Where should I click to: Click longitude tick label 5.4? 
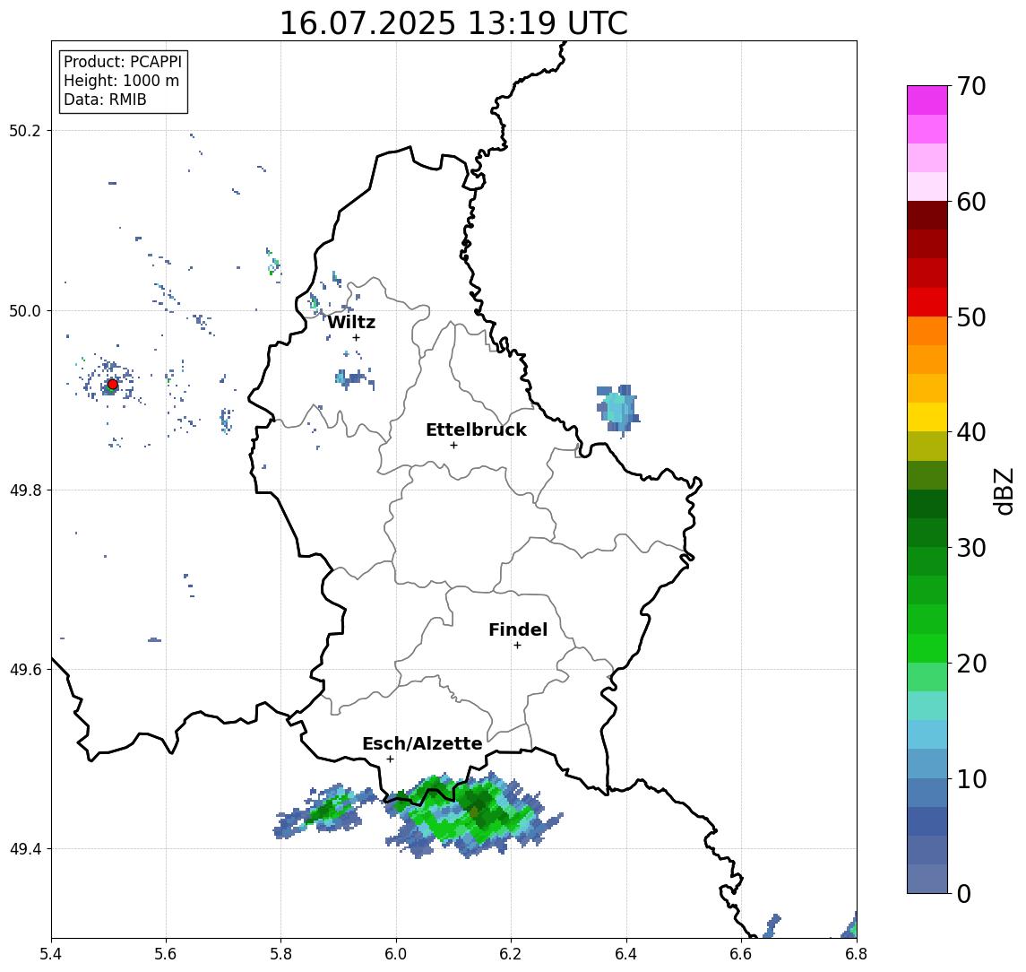pyautogui.click(x=51, y=954)
